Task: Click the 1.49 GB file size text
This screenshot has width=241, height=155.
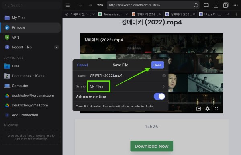Action: [x=151, y=127]
